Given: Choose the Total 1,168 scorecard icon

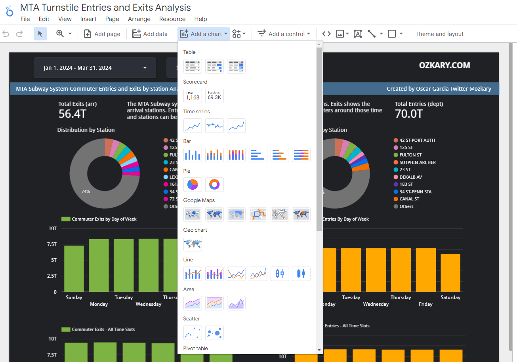Looking at the screenshot, I should pos(193,96).
